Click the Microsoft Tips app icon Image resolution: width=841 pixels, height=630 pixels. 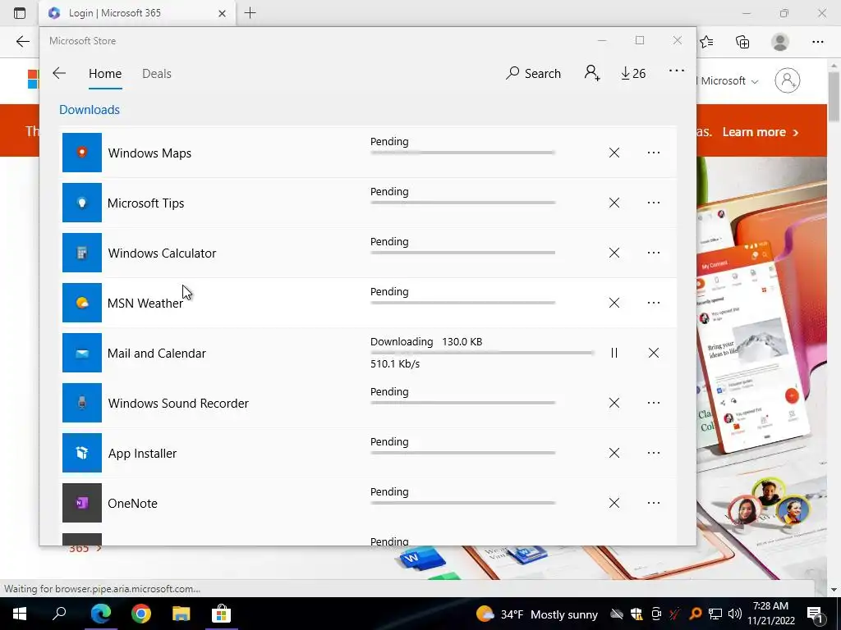[x=82, y=203]
